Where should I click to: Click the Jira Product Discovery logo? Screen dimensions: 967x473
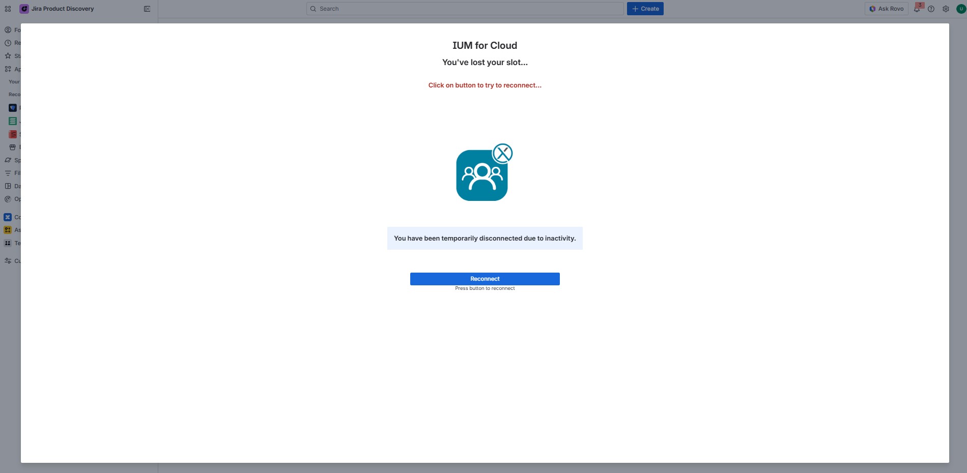click(24, 9)
